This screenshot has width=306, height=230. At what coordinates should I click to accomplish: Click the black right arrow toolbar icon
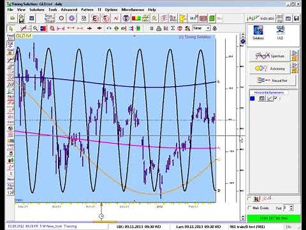point(89,28)
